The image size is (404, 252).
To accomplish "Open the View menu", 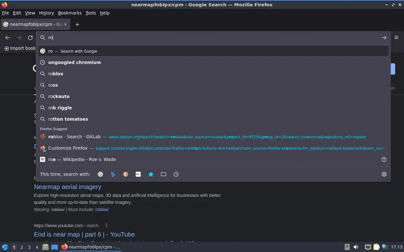I will click(x=30, y=13).
